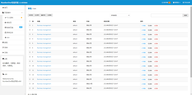Click author cell 测试14号 in row 14
192x95 pixels.
pos(89,84)
